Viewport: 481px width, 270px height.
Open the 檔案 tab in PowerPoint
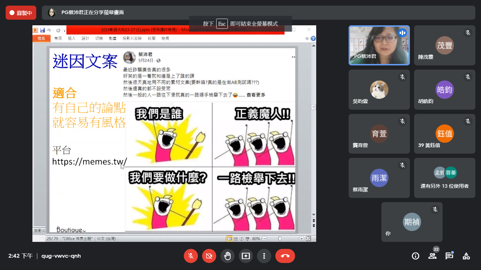tap(41, 38)
